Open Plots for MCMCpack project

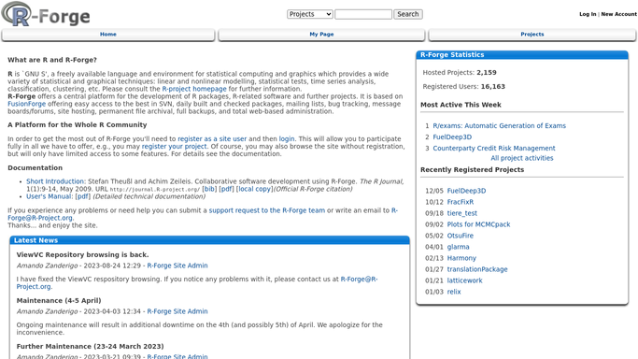[478, 224]
